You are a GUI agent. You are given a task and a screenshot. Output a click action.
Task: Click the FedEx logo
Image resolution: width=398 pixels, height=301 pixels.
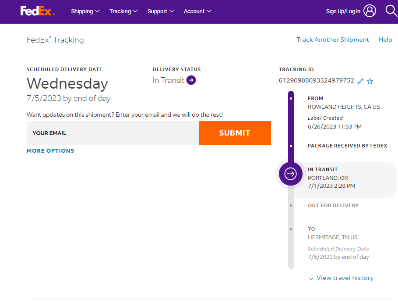click(x=38, y=11)
